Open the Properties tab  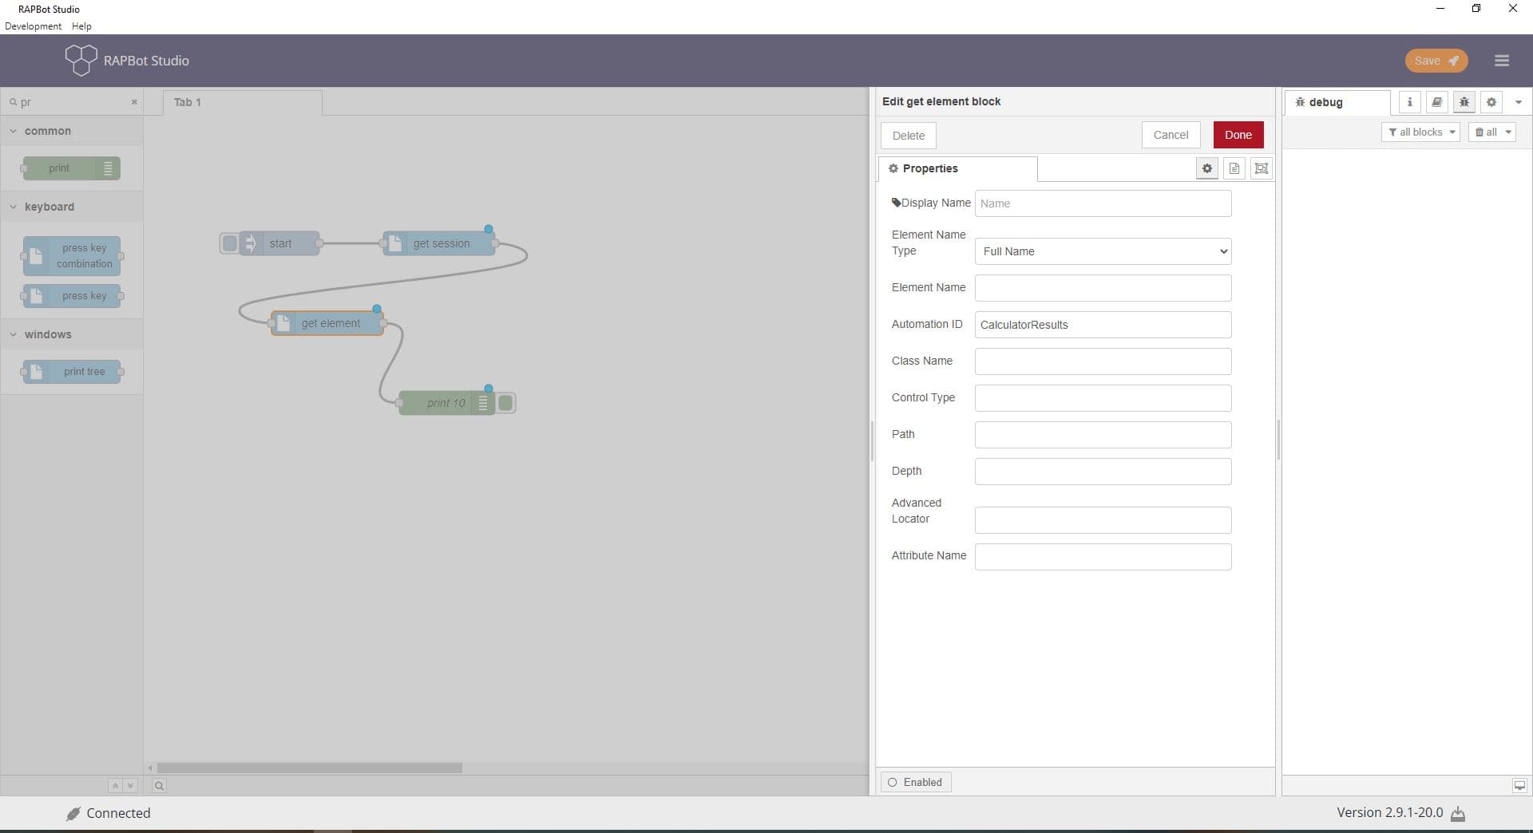coord(958,168)
